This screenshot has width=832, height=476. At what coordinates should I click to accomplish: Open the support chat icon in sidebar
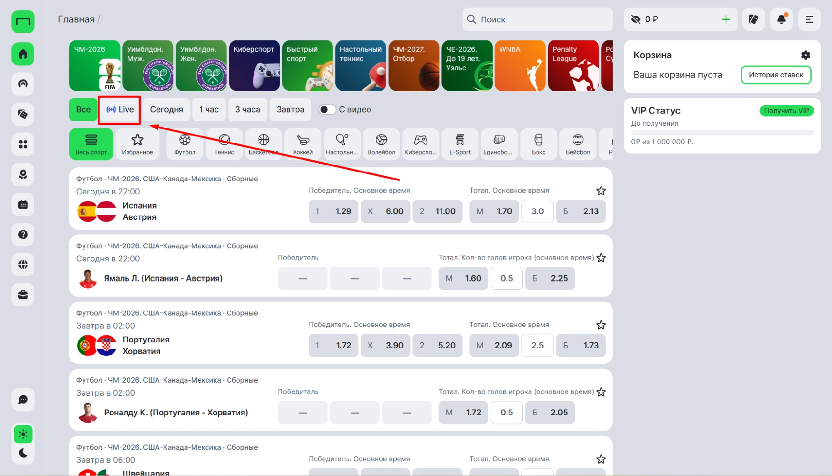coord(23,400)
